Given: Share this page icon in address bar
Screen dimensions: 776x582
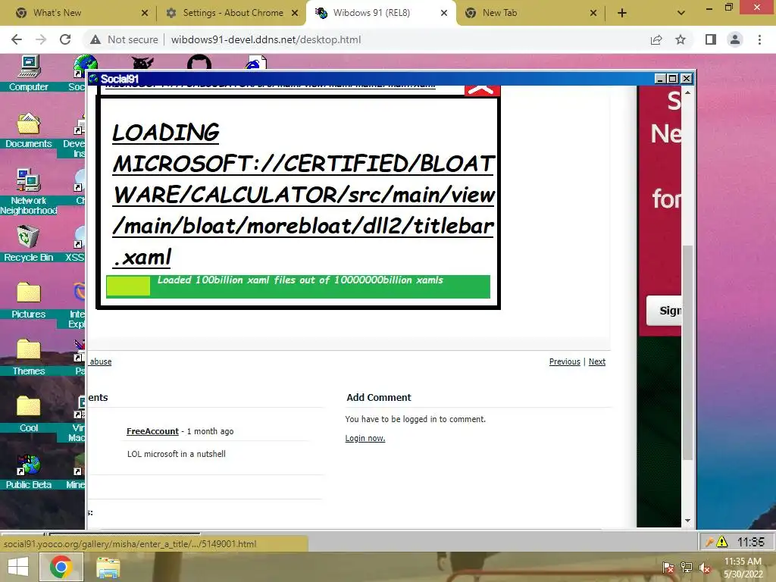Looking at the screenshot, I should point(656,39).
